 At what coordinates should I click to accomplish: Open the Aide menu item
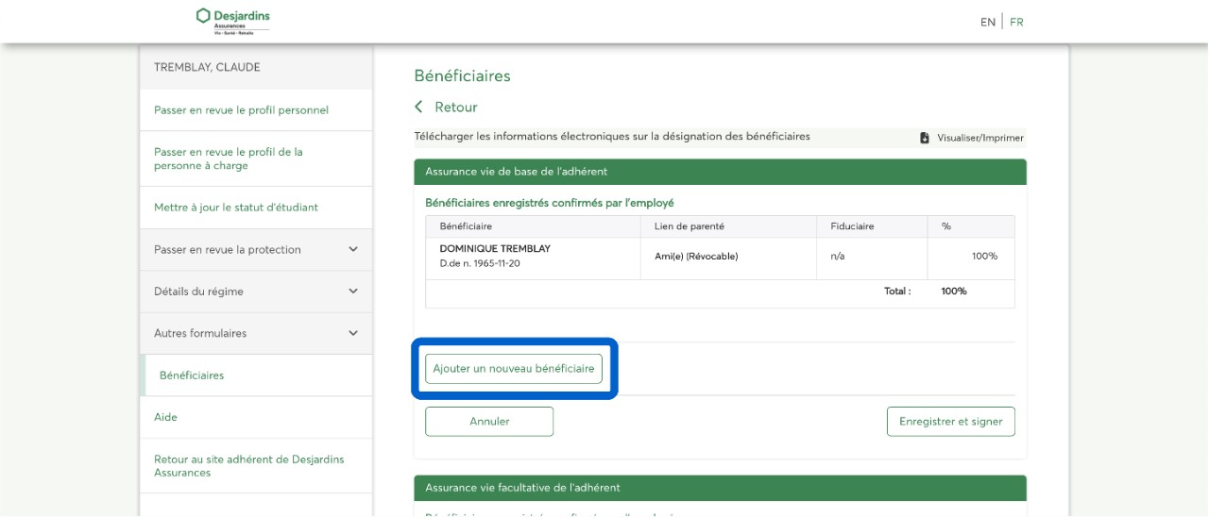166,417
